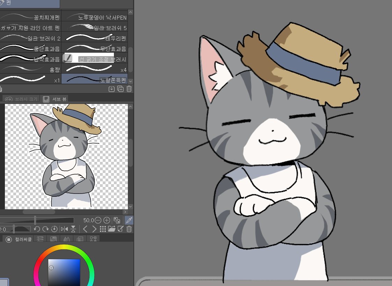Screen dimensions: 392x286
Task: Zoom in the sub view with the plus icon
Action: [x=107, y=220]
